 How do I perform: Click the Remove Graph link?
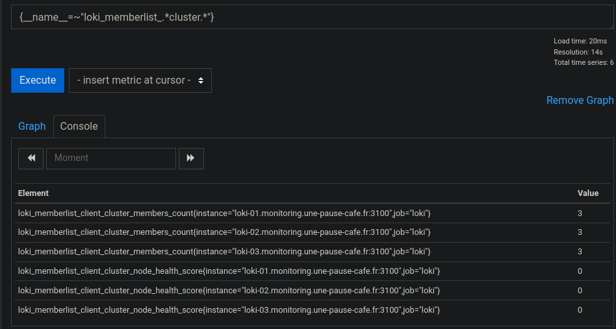pos(580,101)
